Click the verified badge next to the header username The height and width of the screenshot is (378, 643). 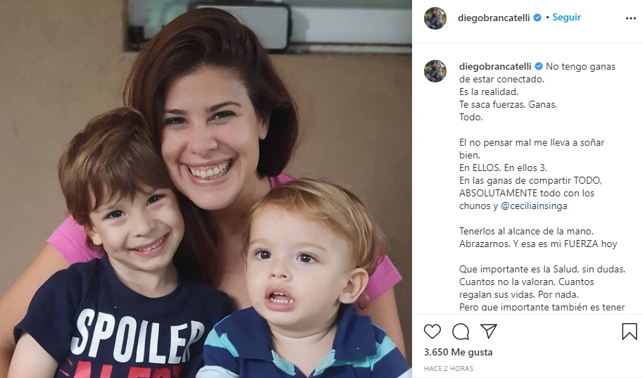coord(537,18)
